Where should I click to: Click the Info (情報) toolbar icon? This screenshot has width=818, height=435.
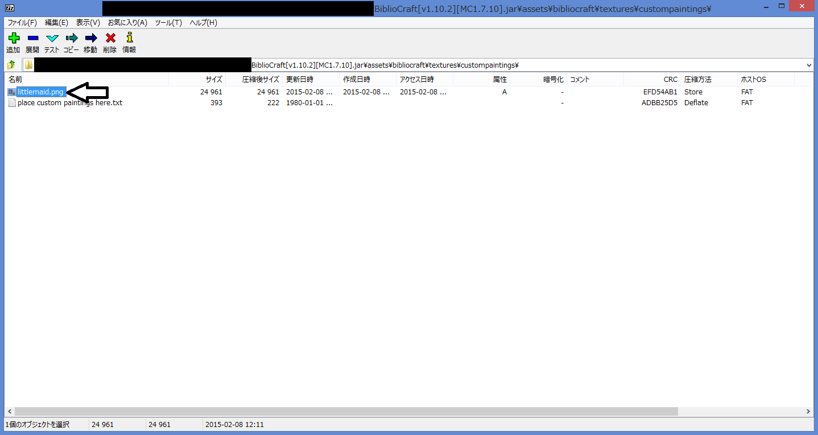(x=129, y=38)
